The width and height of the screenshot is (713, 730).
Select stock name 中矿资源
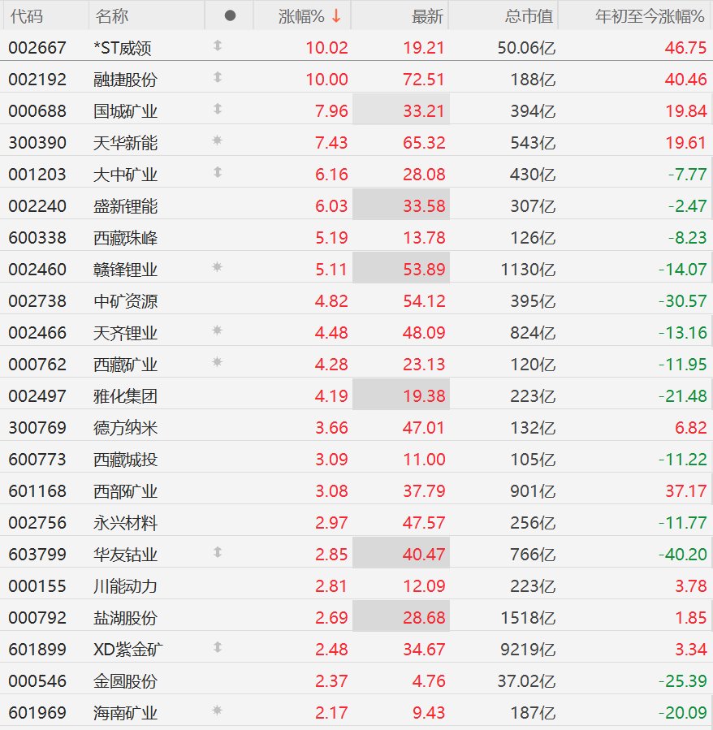click(x=125, y=301)
